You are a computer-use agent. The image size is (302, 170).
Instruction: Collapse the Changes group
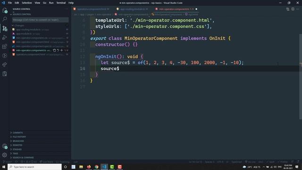pos(19,25)
